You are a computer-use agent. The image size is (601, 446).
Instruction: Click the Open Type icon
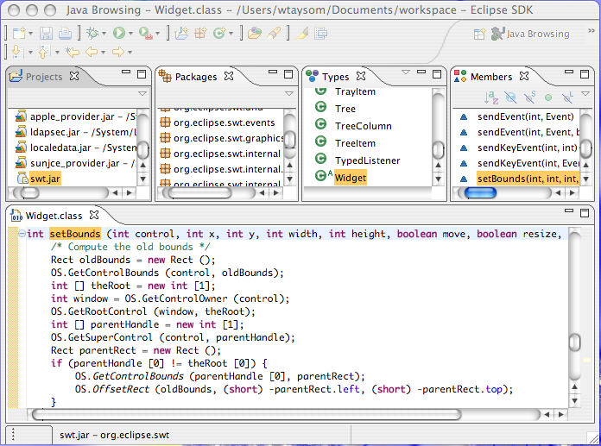[x=255, y=34]
